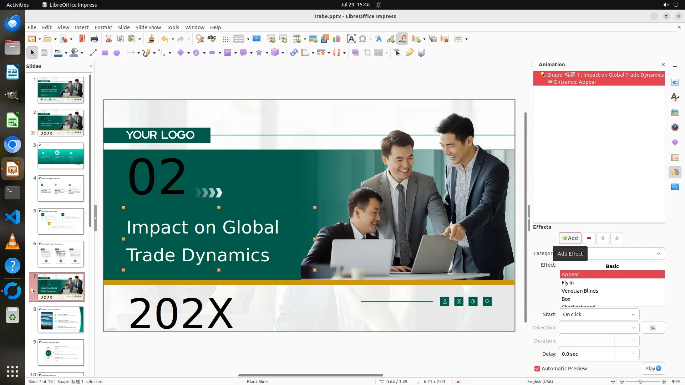
Task: Click the Insert Chart toolbar icon
Action: tap(336, 39)
